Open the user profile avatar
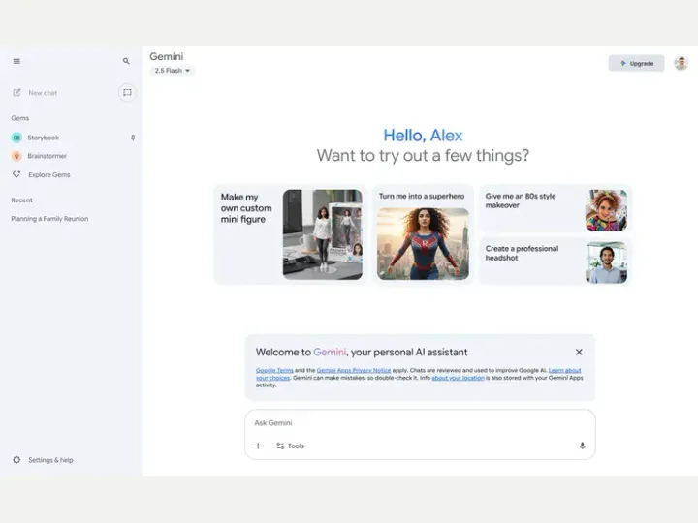This screenshot has width=698, height=523. (681, 63)
